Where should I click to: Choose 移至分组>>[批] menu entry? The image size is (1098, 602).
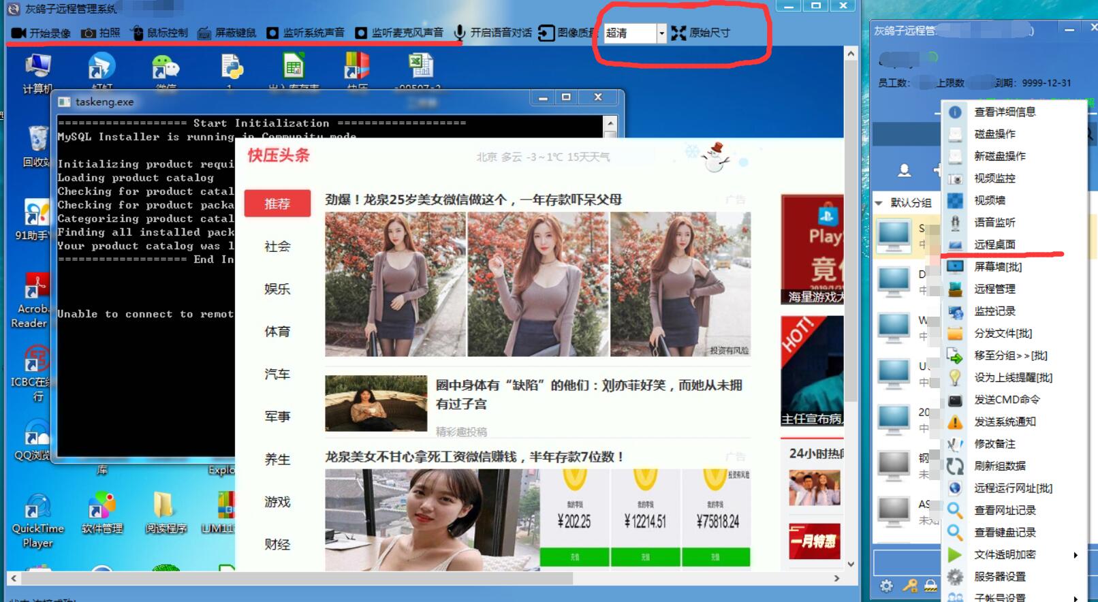[1010, 355]
